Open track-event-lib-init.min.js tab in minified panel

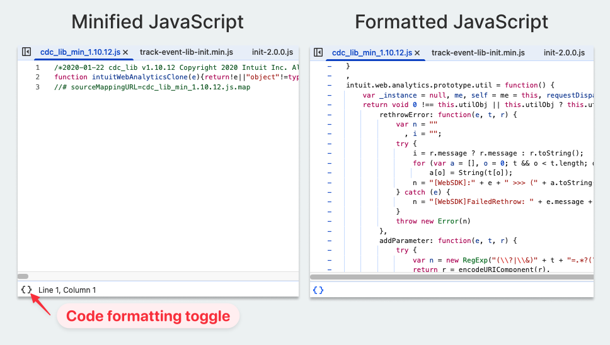click(187, 52)
